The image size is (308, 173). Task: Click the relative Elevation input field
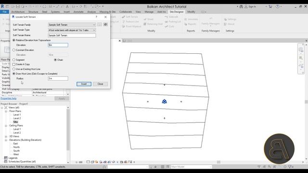click(x=58, y=45)
